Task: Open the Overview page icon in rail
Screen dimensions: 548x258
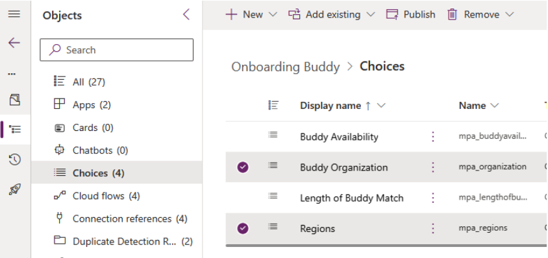Action: click(x=14, y=100)
